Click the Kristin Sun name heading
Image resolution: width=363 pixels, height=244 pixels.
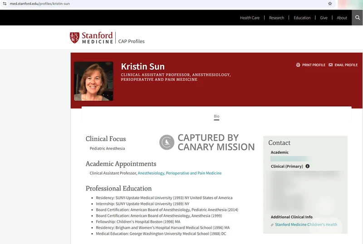[142, 66]
